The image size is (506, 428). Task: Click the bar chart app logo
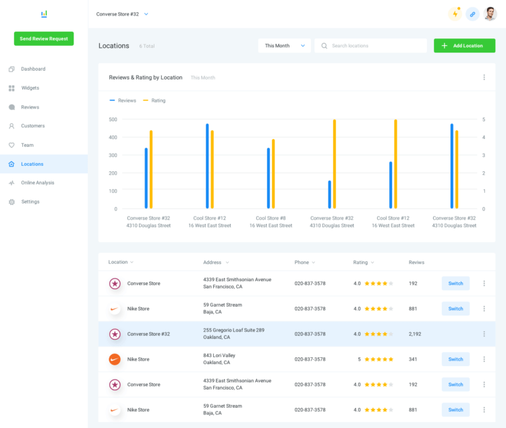pyautogui.click(x=44, y=14)
